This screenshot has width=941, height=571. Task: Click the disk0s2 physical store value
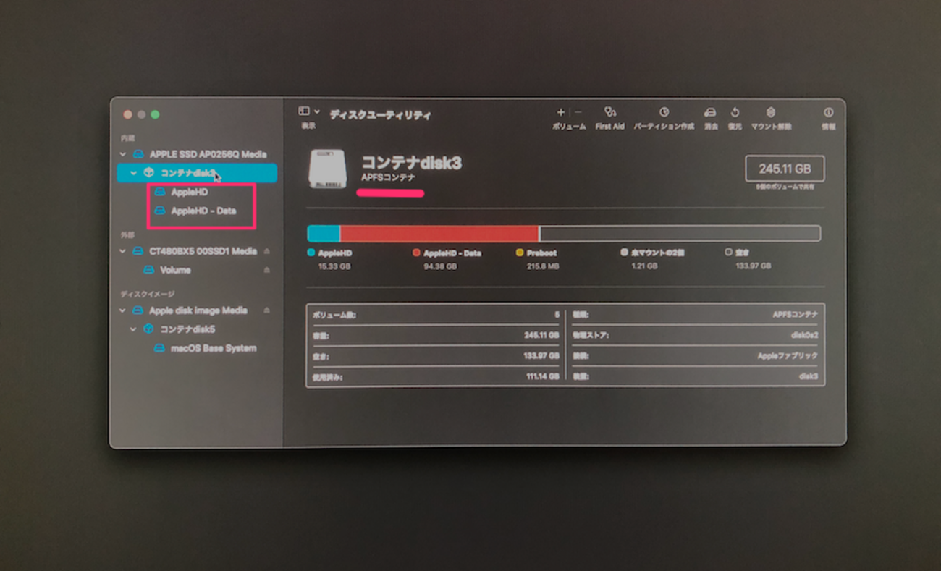pyautogui.click(x=805, y=336)
